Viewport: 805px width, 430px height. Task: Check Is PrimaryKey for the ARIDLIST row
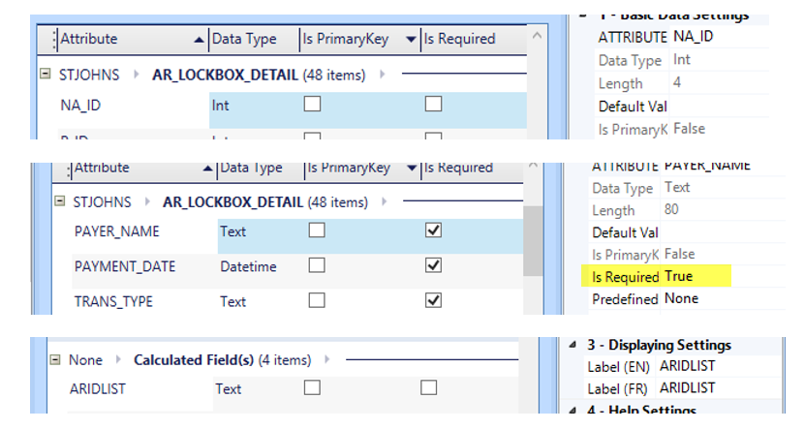tap(312, 388)
